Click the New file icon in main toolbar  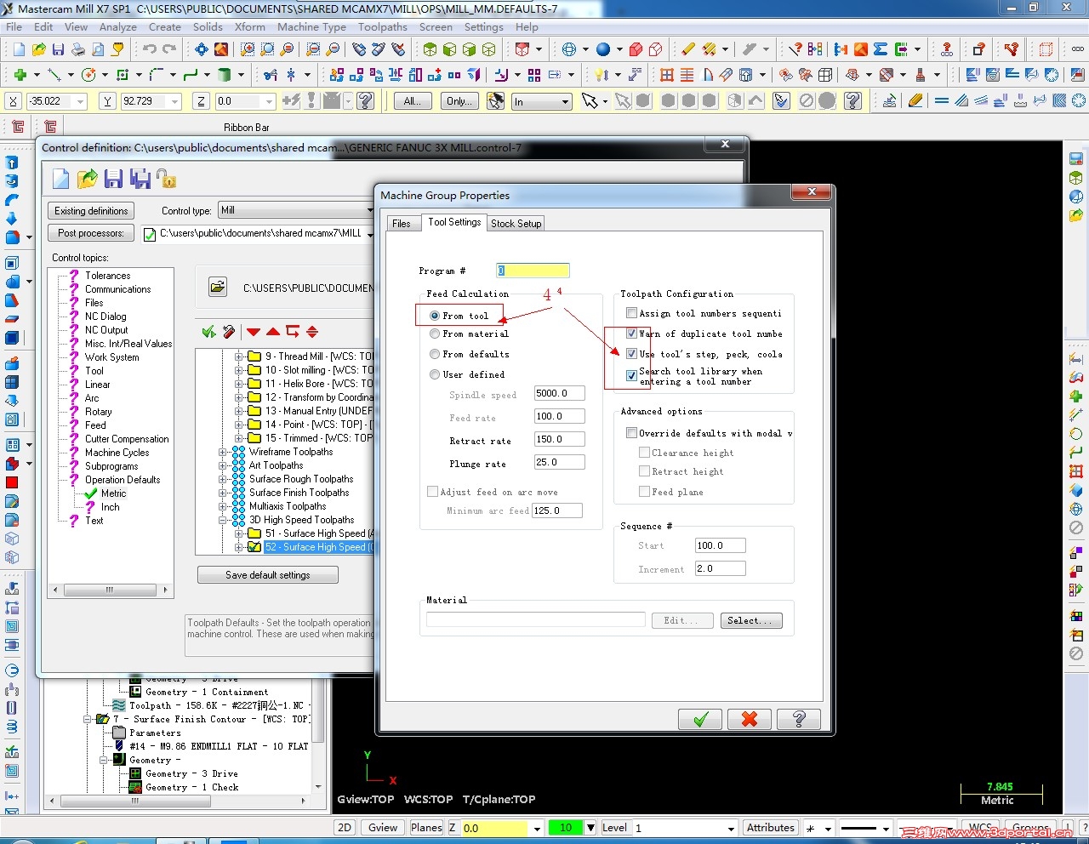point(17,49)
